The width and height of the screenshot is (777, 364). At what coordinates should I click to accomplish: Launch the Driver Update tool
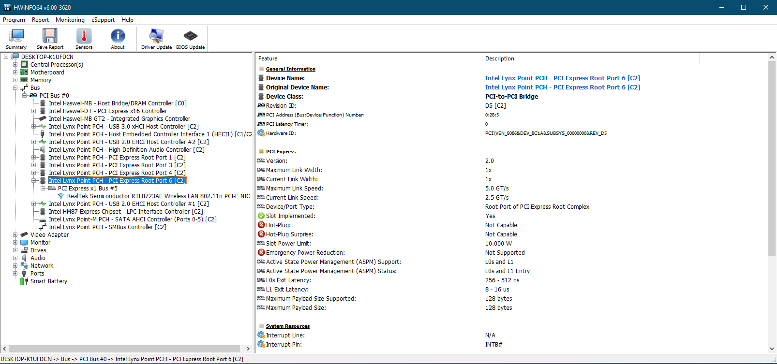click(x=156, y=39)
